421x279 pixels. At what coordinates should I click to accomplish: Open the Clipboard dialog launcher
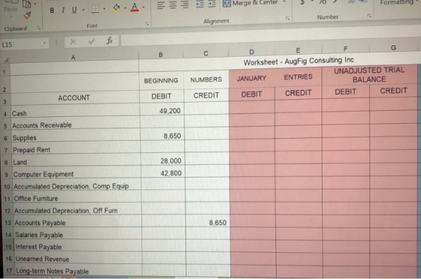pos(38,28)
